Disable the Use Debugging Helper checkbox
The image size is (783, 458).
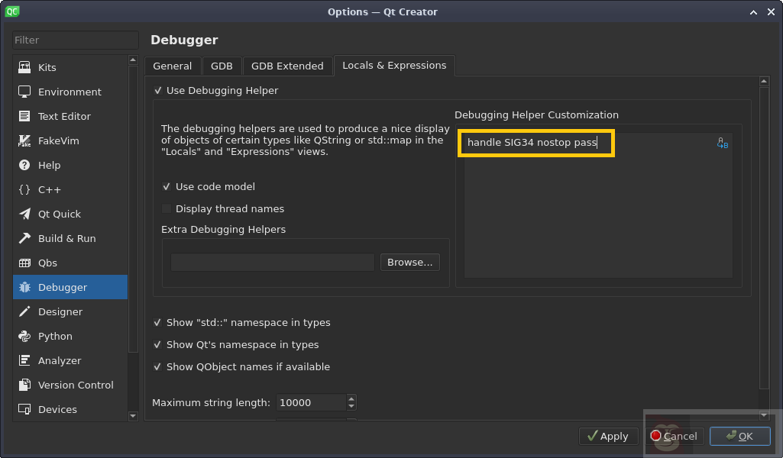(158, 90)
